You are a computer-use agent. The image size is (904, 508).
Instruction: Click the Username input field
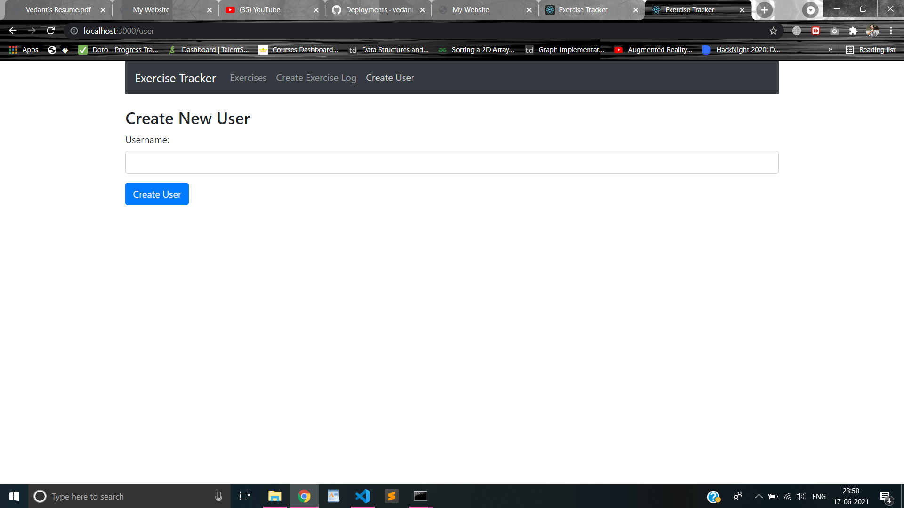point(452,162)
